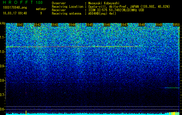Click the 0.6 frequency axis label
The image size is (182, 115).
click(x=2, y=109)
